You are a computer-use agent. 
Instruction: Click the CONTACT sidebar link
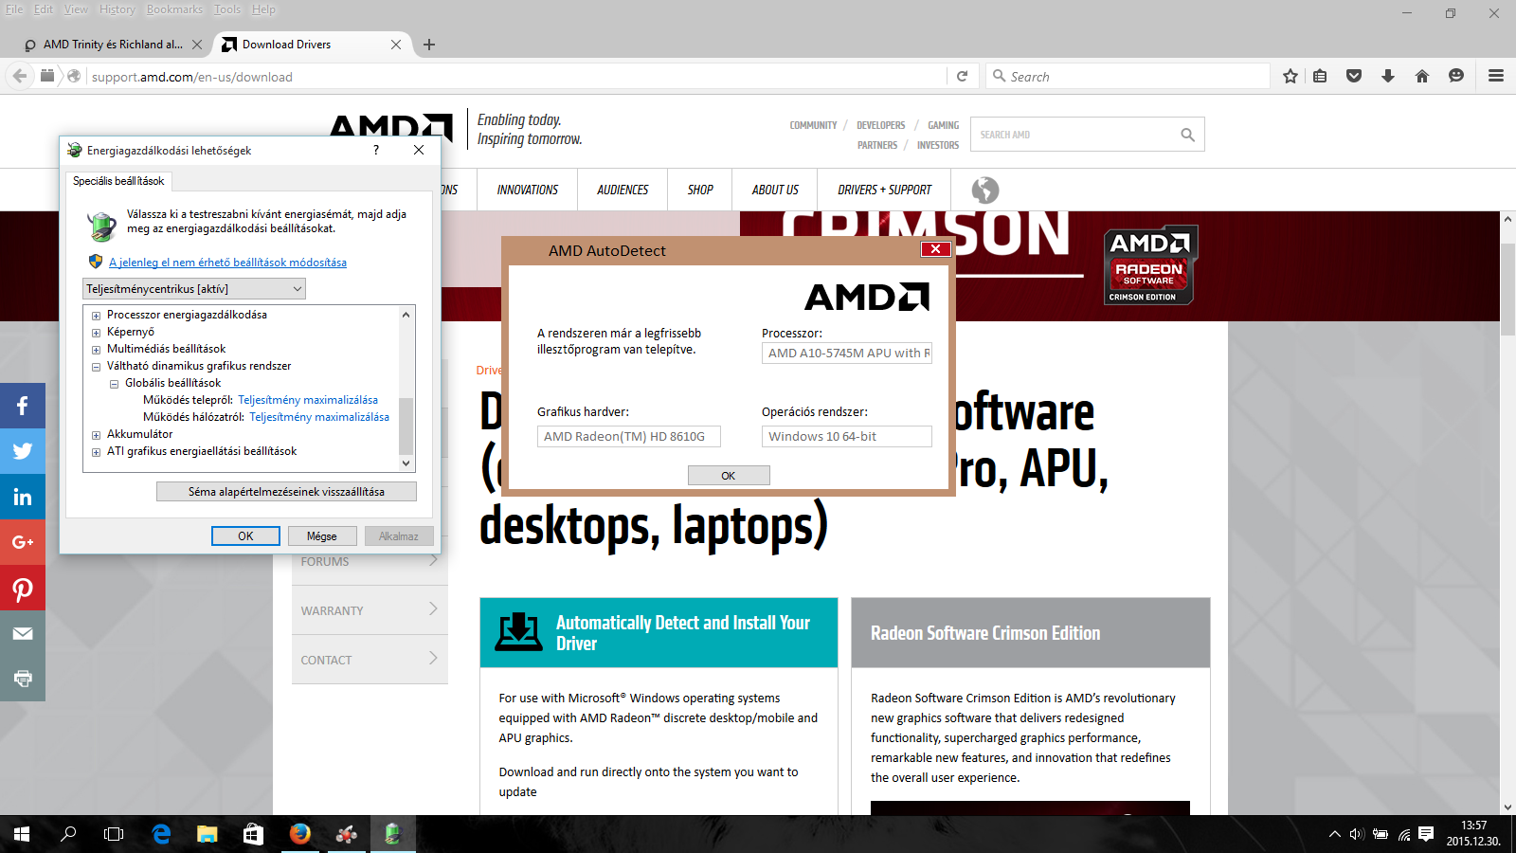click(x=370, y=660)
